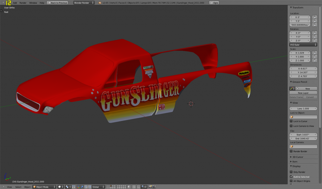Select the scale manipulator icon

coord(90,187)
